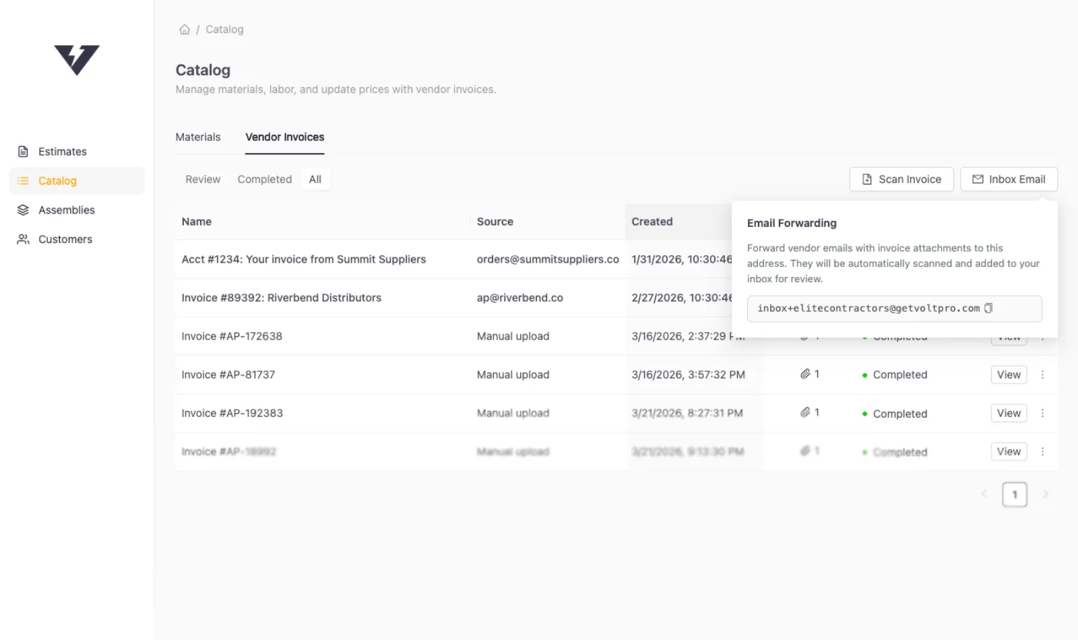Select the All invoices filter
Viewport: 1078px width, 640px height.
point(315,179)
